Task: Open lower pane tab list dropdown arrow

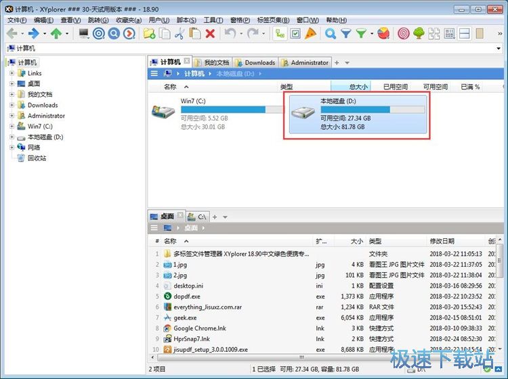Action: (x=225, y=217)
